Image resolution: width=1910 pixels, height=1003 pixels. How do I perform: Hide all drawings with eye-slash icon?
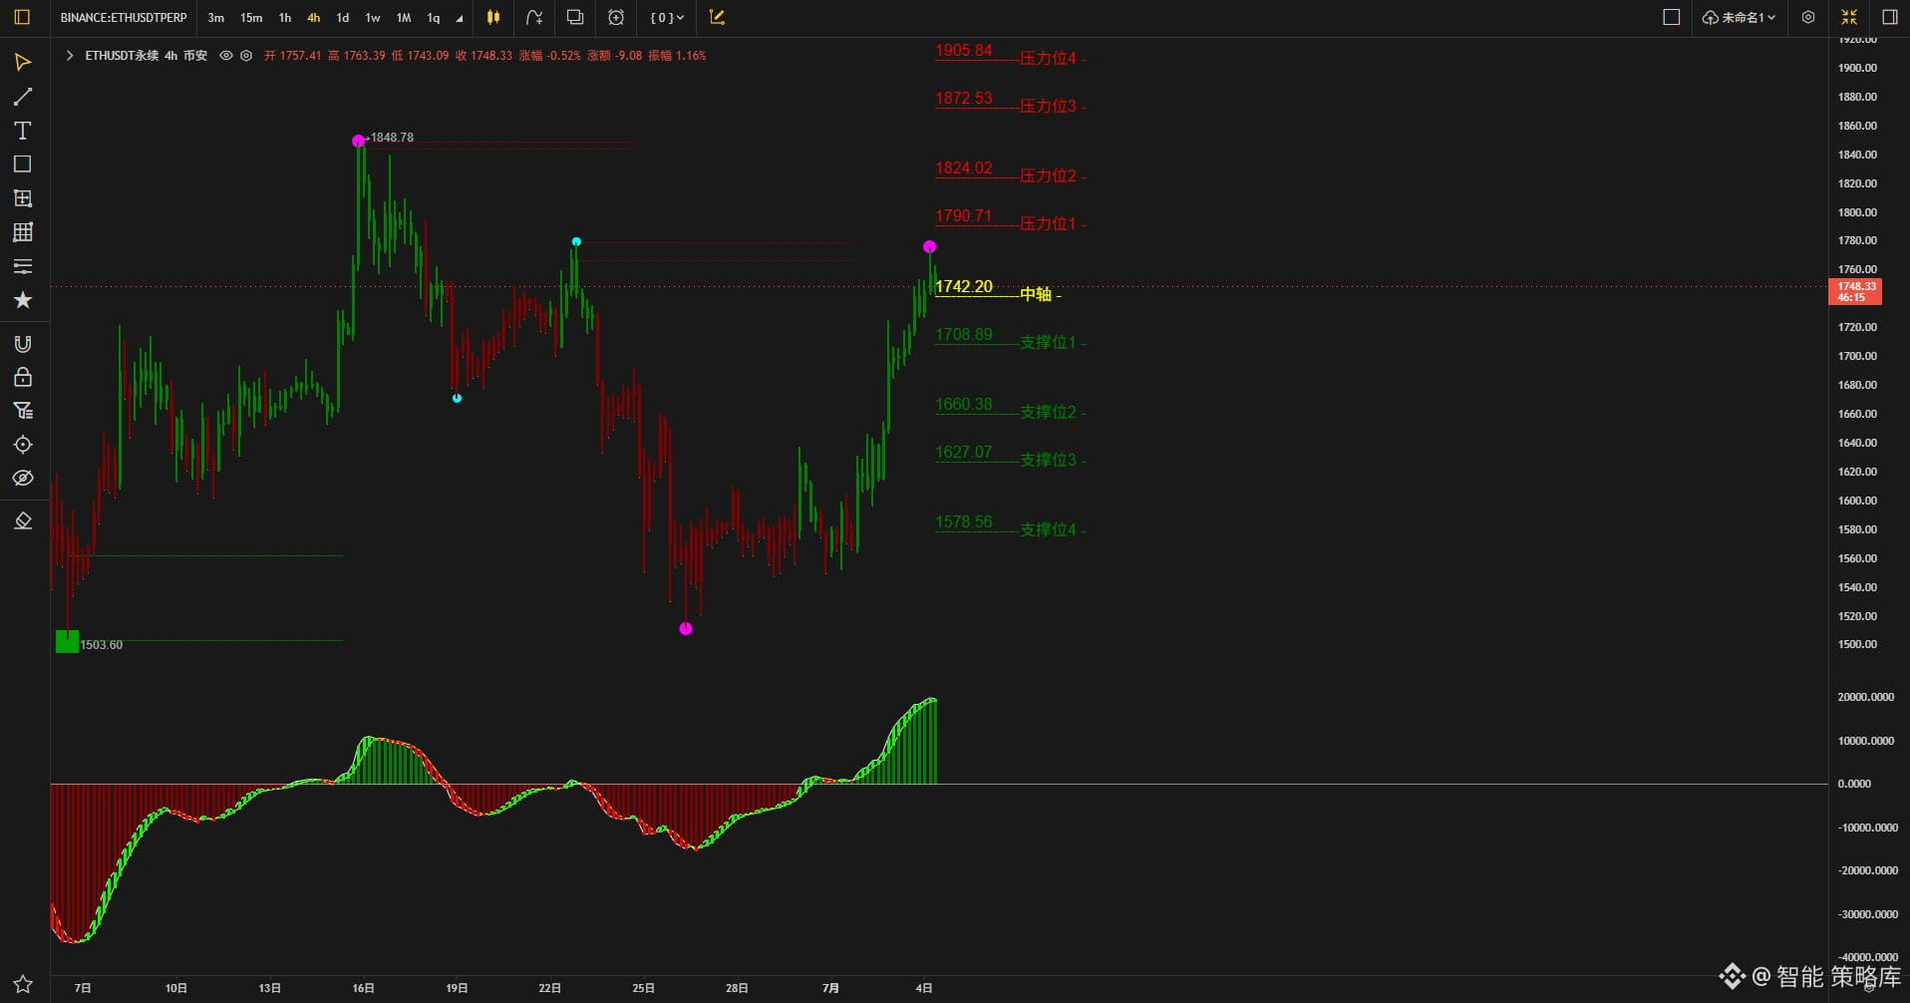[x=23, y=479]
